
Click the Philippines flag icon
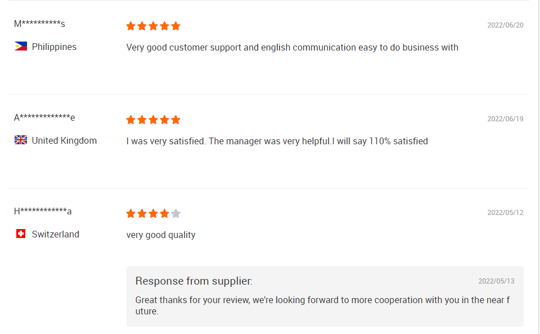coord(21,46)
